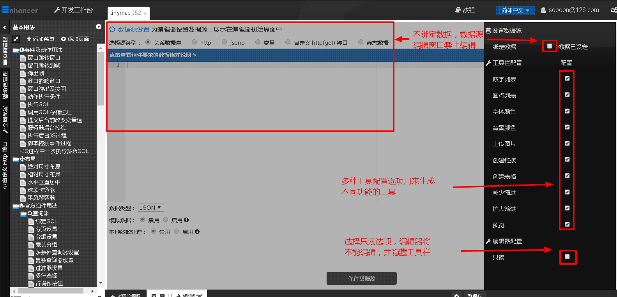
Task: Open the 弹出帧 page item
Action: 36,73
